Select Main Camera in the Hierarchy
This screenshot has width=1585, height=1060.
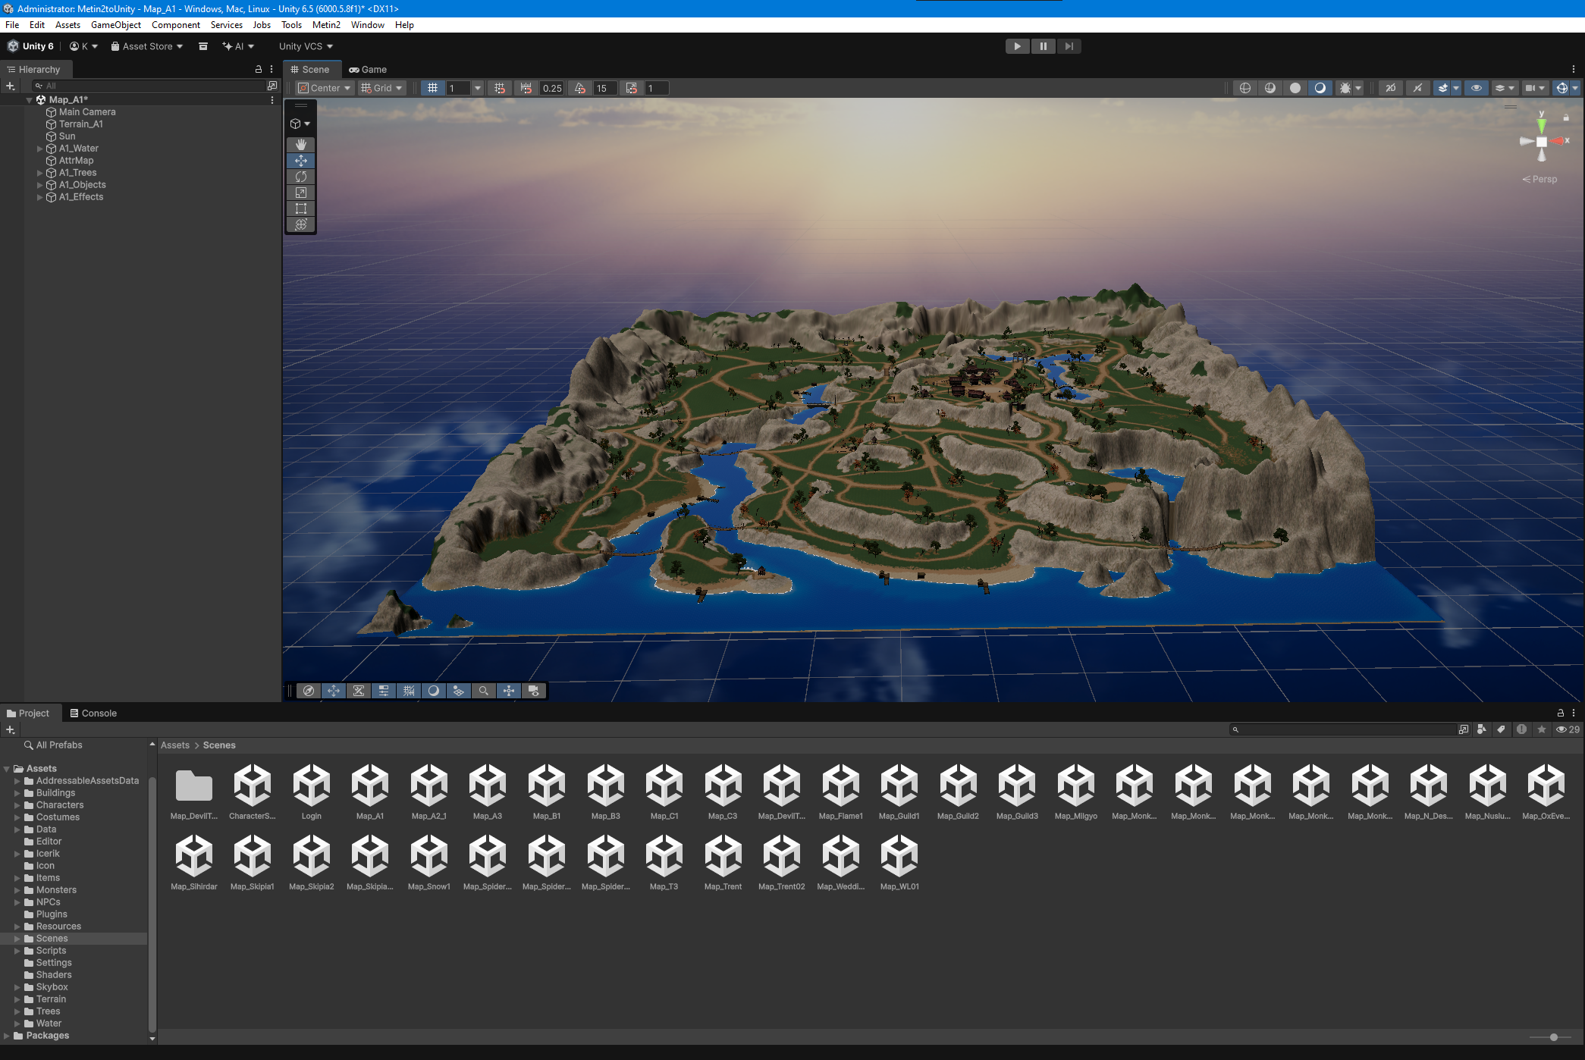pos(87,112)
